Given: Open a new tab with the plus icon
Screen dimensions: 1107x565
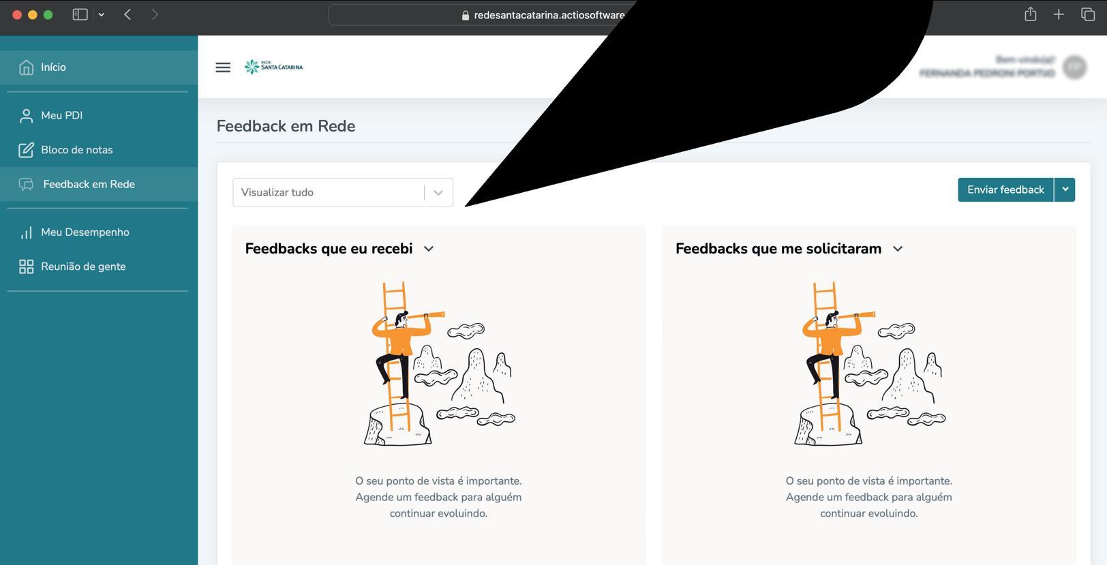Looking at the screenshot, I should (x=1059, y=14).
